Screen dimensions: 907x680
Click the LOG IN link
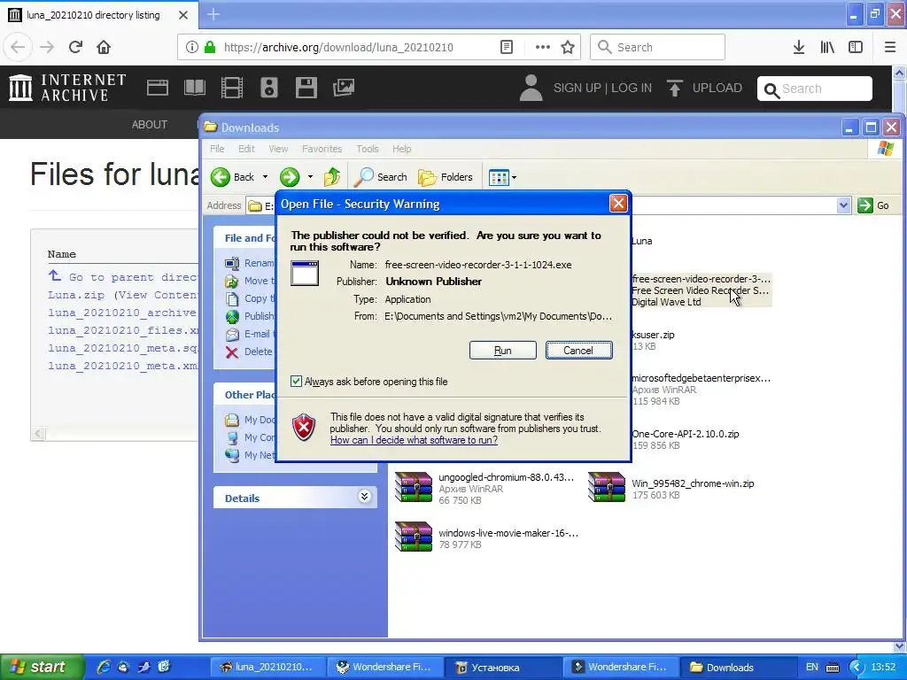point(632,88)
